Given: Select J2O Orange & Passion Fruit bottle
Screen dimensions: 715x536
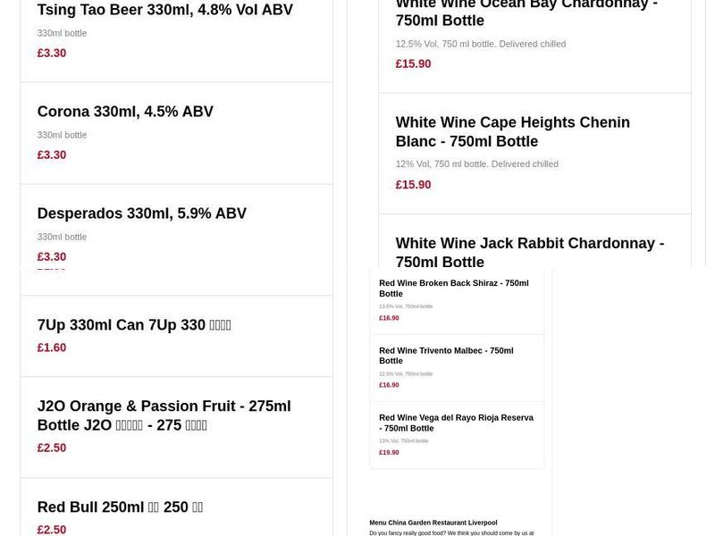Looking at the screenshot, I should click(164, 415).
